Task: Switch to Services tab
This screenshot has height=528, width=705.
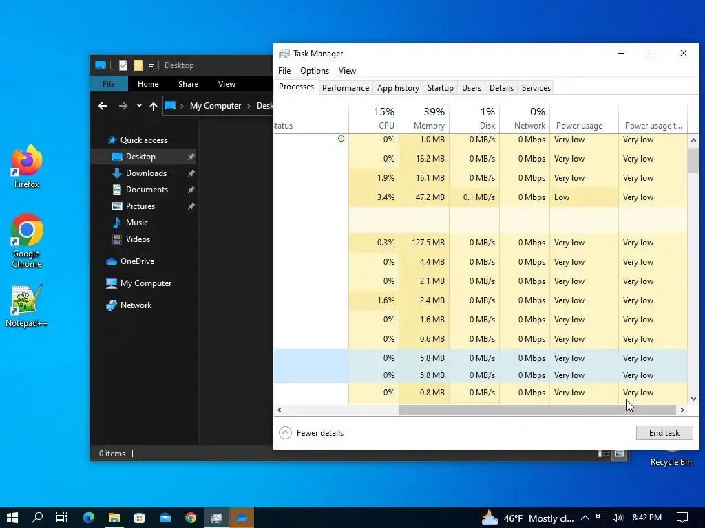Action: tap(536, 88)
